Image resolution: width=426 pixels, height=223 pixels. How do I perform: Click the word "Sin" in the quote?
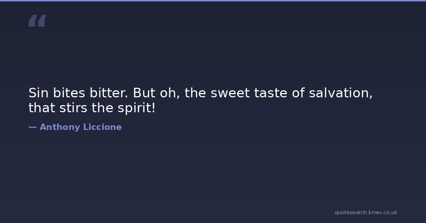click(38, 93)
